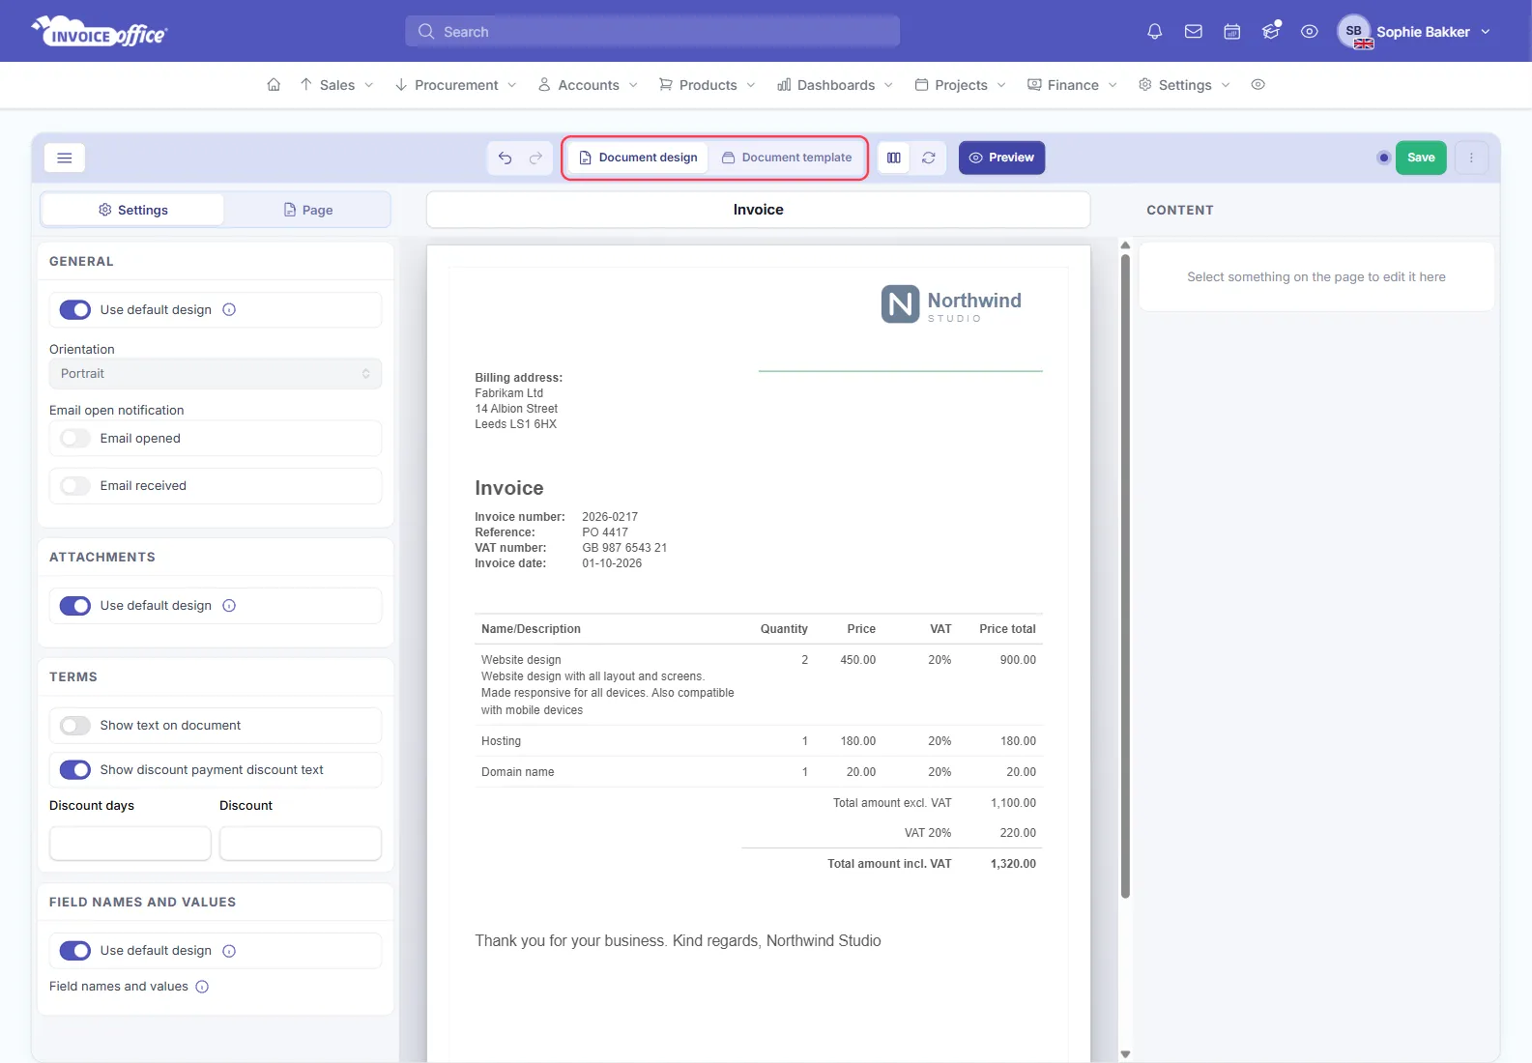1532x1063 pixels.
Task: Enable the Email opened notification switch
Action: (x=75, y=439)
